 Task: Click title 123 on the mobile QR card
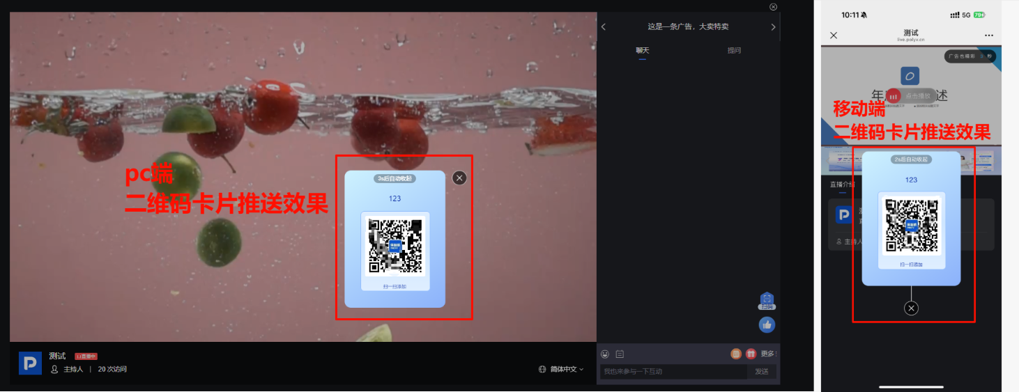click(912, 180)
